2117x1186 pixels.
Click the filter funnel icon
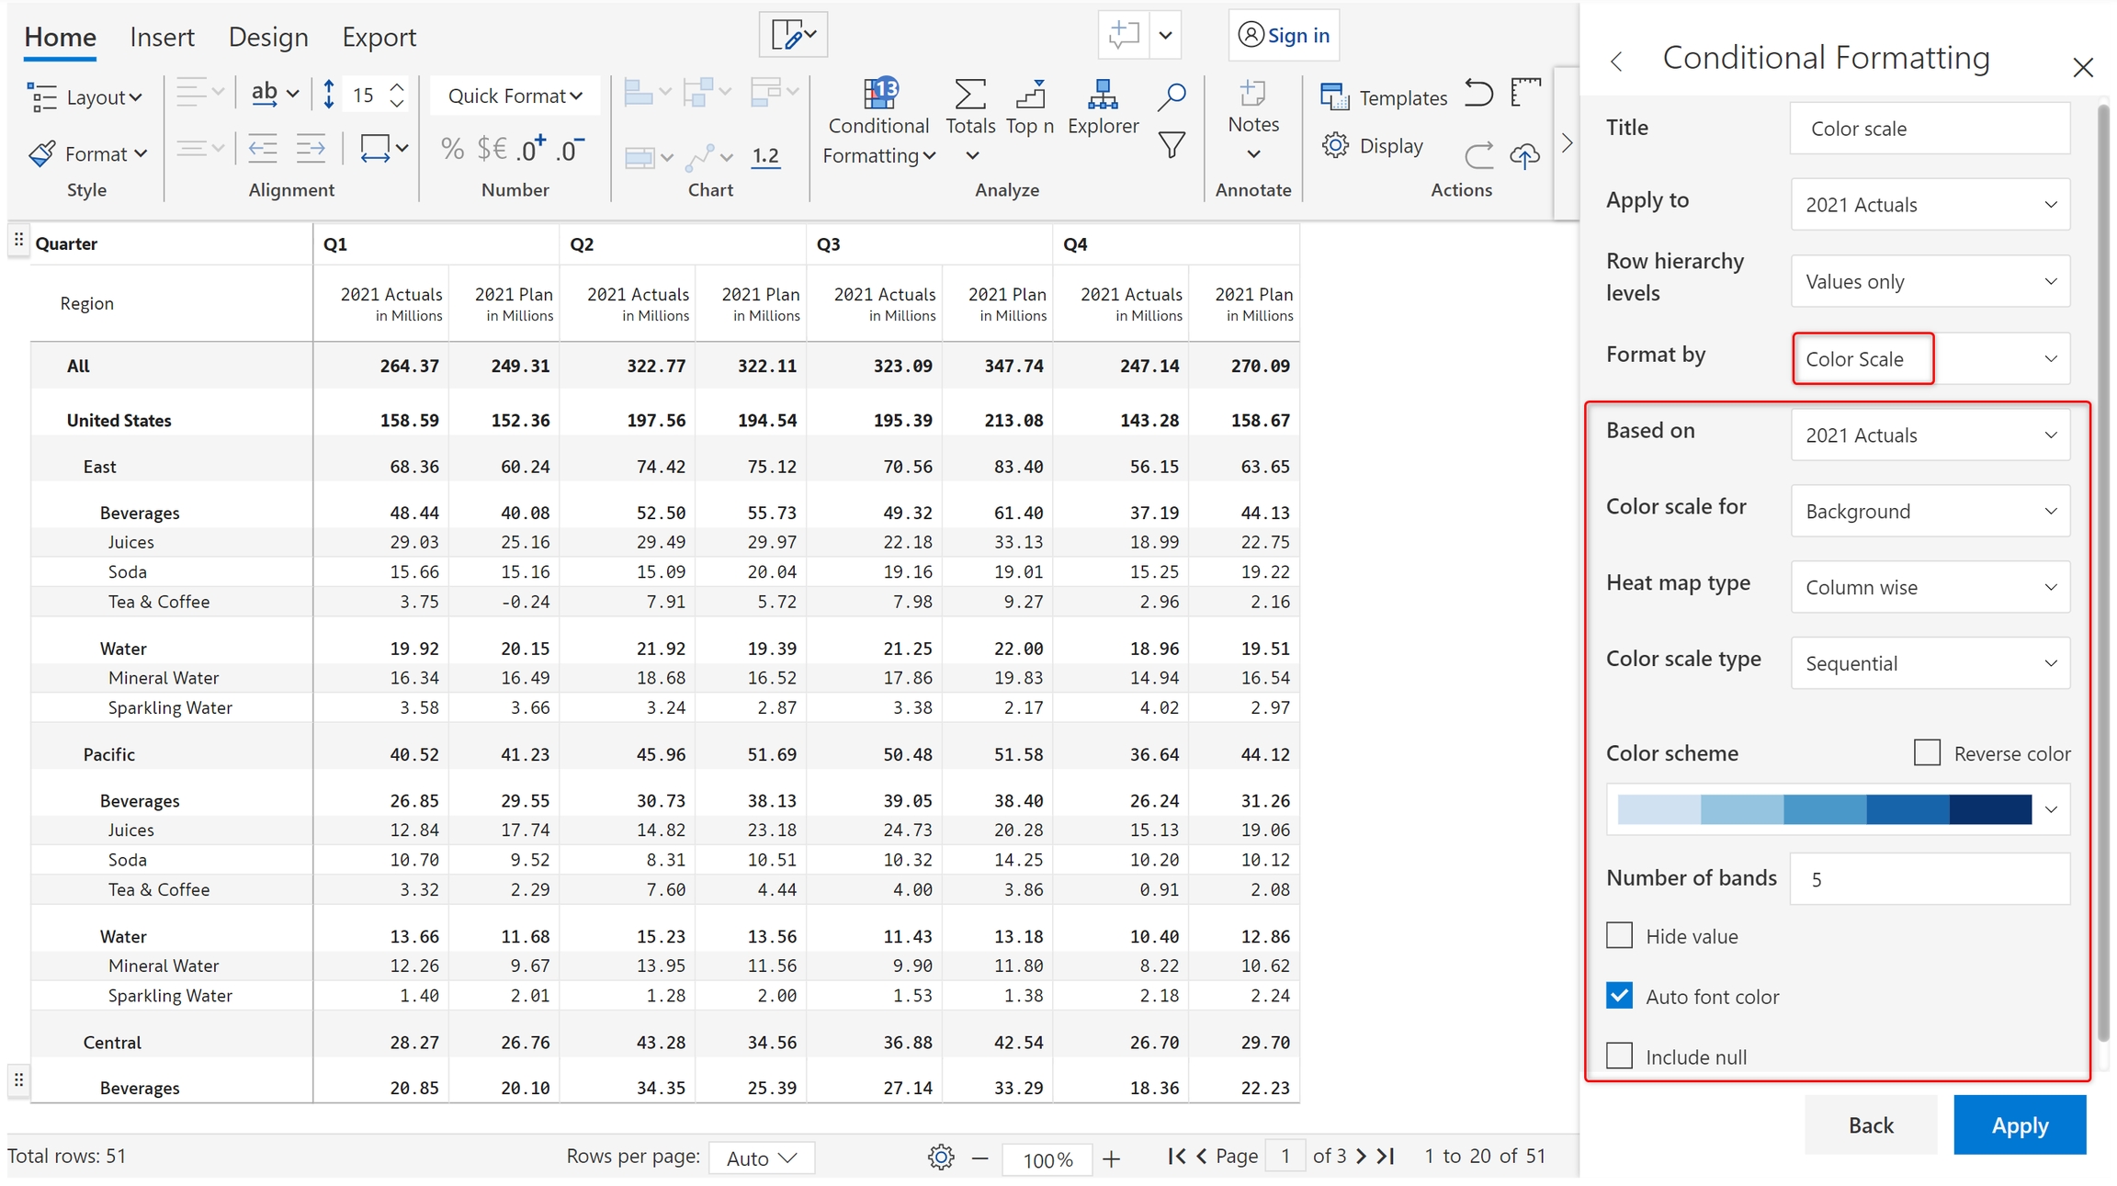click(x=1172, y=145)
